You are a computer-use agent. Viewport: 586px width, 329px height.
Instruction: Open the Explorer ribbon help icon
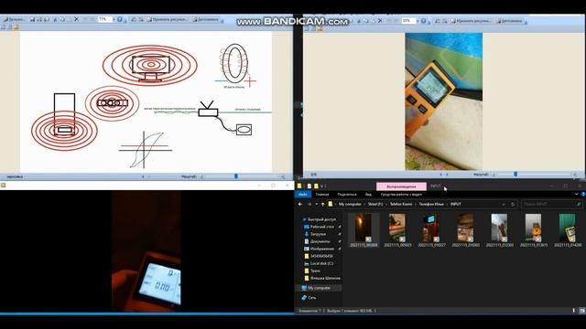(583, 195)
